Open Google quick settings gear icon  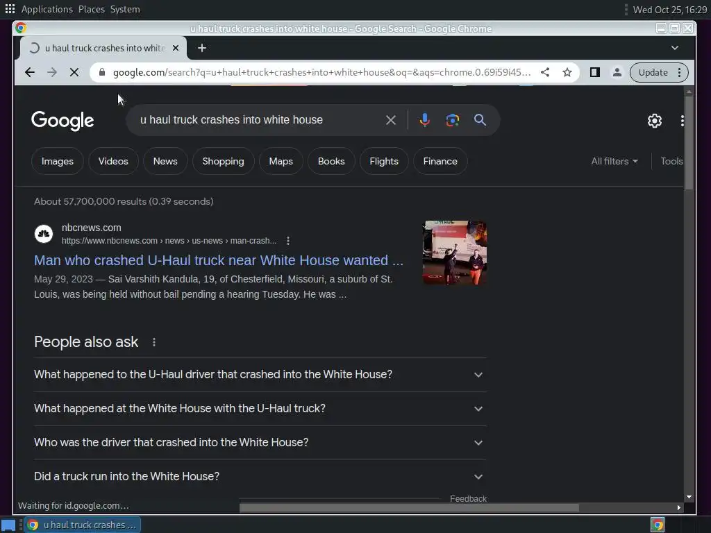pyautogui.click(x=654, y=121)
